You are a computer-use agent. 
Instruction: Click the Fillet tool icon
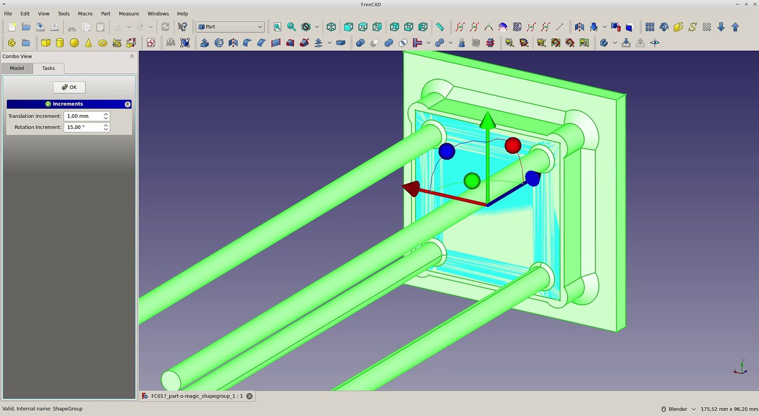[247, 43]
